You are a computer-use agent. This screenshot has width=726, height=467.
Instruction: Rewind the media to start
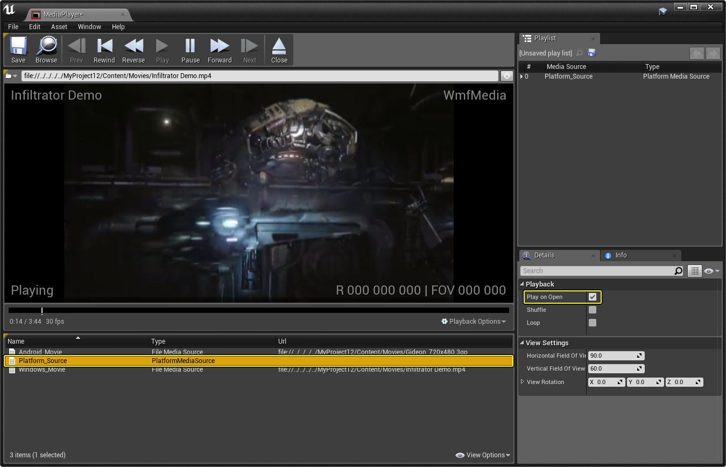coord(104,50)
